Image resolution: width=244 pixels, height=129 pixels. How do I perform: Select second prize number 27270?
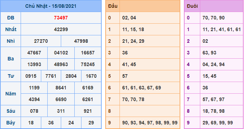pyautogui.click(x=41, y=41)
